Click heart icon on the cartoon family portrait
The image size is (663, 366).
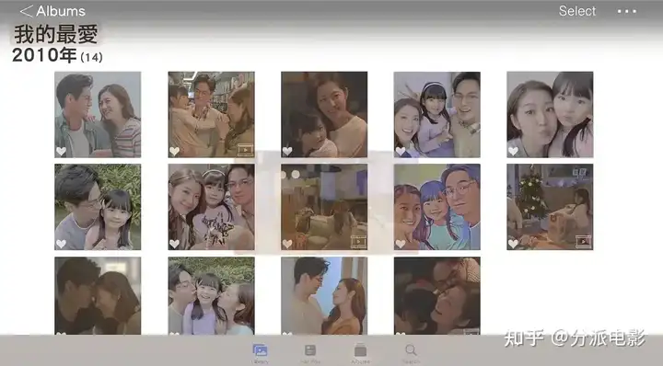click(401, 244)
